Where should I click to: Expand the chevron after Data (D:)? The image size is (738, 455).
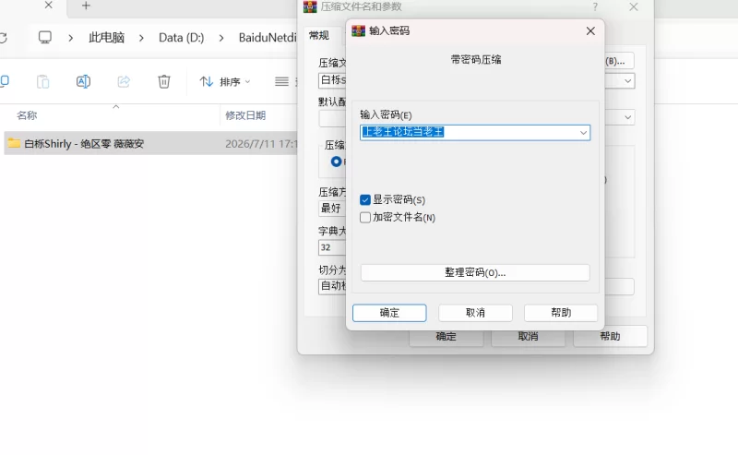pyautogui.click(x=221, y=38)
